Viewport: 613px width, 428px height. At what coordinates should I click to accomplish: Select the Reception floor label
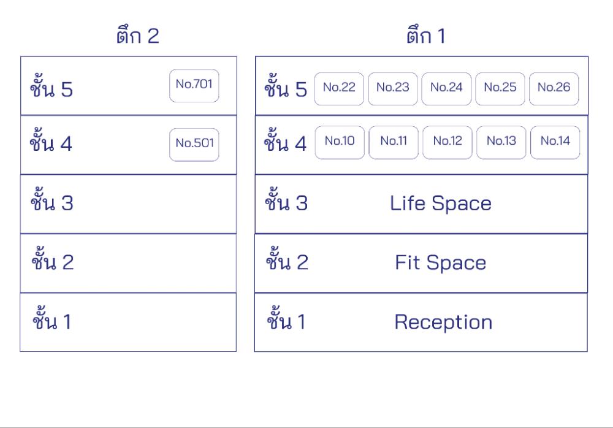[443, 323]
